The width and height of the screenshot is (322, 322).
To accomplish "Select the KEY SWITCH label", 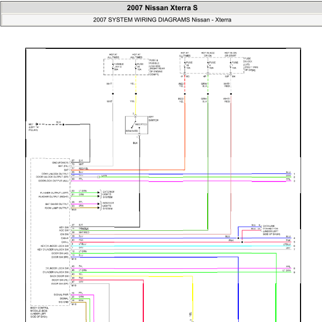I will click(153, 119).
